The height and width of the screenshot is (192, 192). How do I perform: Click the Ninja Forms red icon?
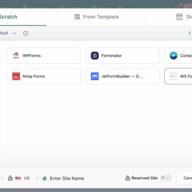[x=16, y=76]
